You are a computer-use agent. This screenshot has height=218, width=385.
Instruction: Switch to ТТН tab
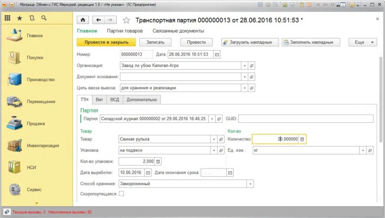(x=84, y=99)
